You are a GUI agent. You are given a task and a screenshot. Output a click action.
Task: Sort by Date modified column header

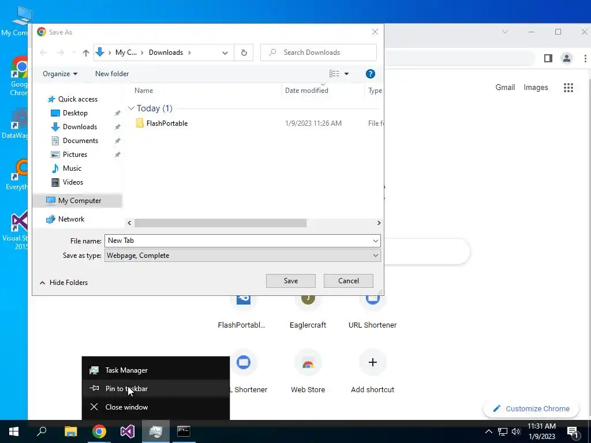click(306, 91)
